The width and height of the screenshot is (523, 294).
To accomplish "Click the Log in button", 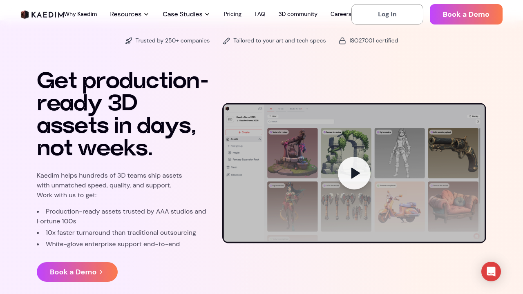I will (387, 14).
